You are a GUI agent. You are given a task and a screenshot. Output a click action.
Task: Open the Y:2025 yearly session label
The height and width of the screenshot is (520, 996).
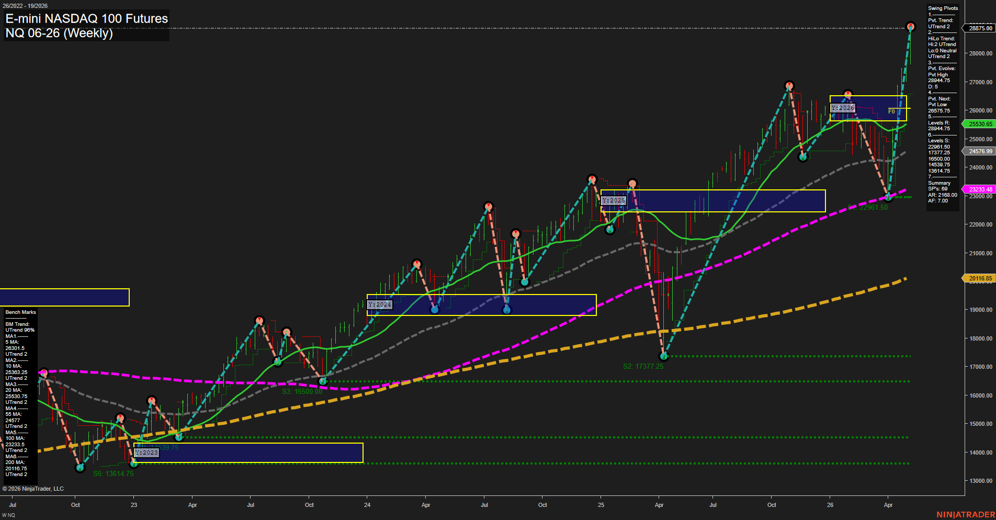(x=614, y=200)
